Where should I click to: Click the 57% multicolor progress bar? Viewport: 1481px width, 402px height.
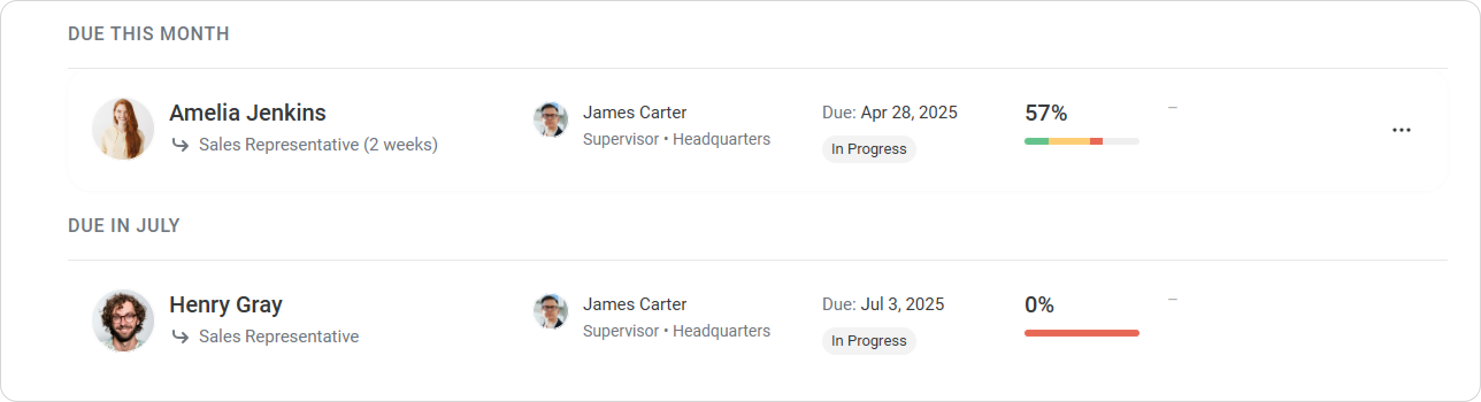pyautogui.click(x=1081, y=141)
